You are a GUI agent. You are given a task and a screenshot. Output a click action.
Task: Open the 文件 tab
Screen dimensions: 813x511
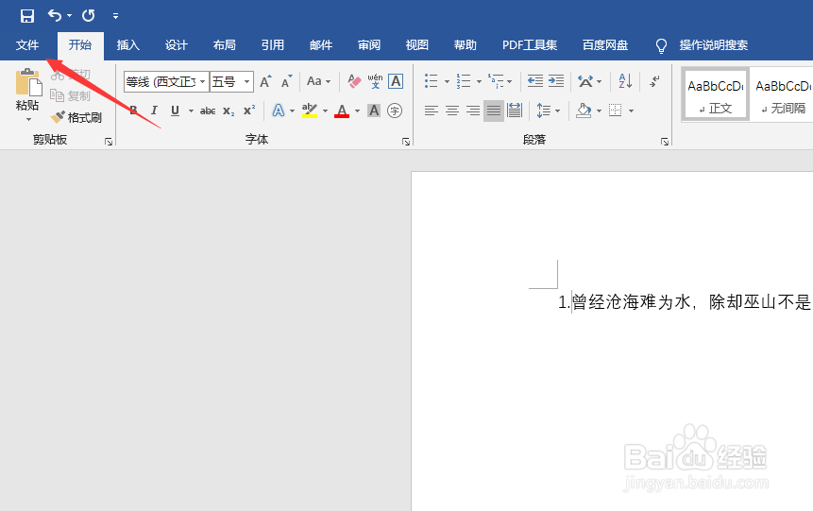pos(27,45)
